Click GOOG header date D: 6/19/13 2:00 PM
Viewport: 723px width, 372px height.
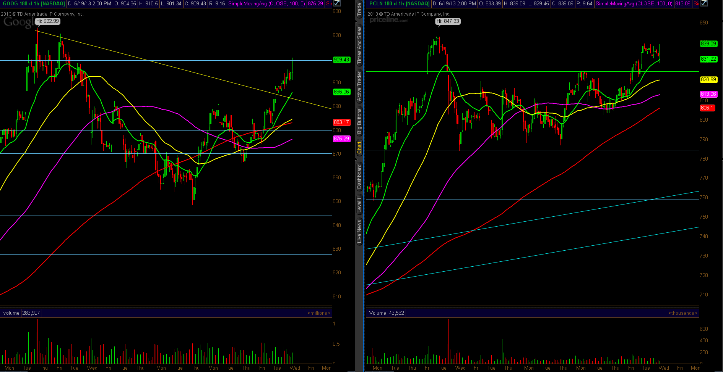[x=89, y=3]
